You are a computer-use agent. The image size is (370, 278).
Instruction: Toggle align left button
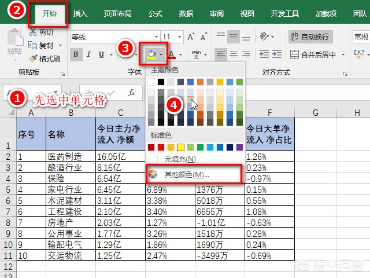221,54
